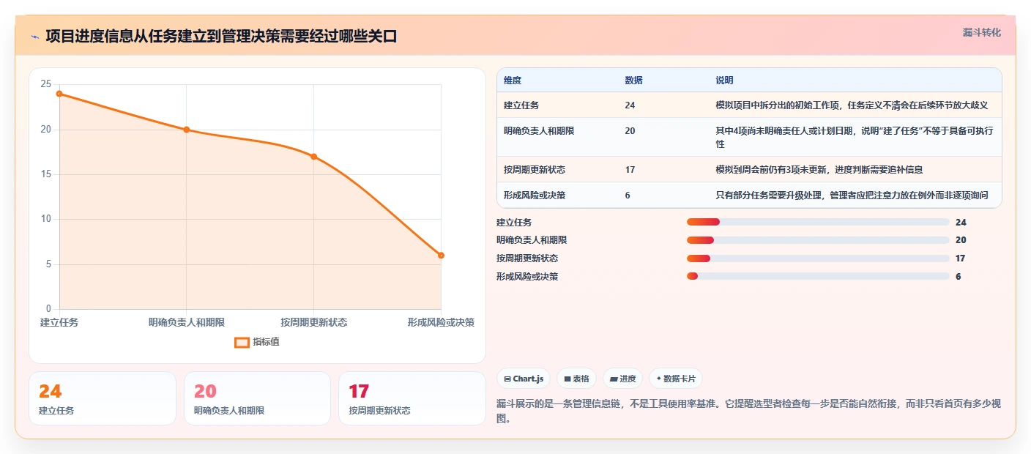Click the description starting 只有部分任务需要升级处理

852,196
